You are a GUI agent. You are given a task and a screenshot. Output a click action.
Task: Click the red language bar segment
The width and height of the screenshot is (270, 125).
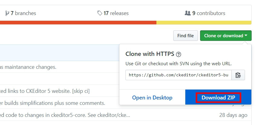point(78,23)
